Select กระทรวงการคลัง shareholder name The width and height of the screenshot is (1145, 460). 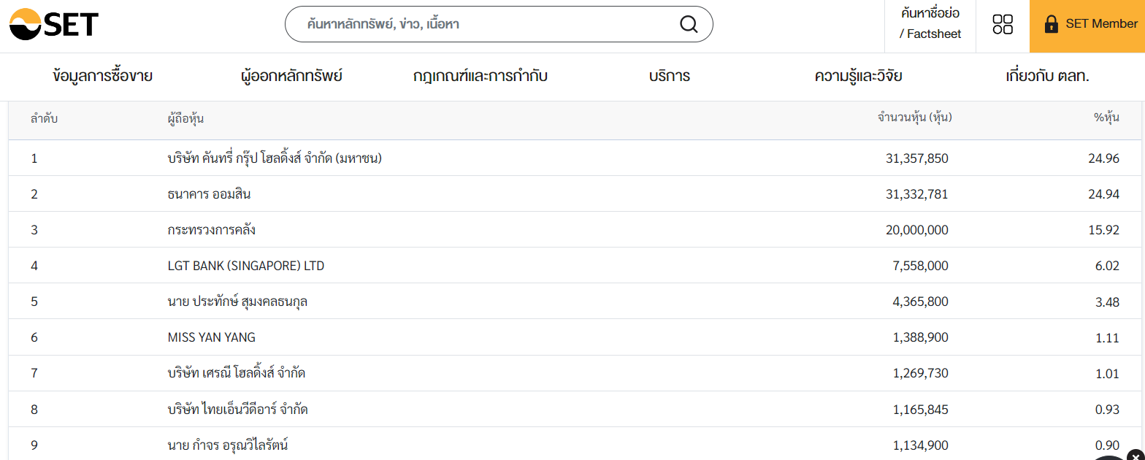coord(211,230)
